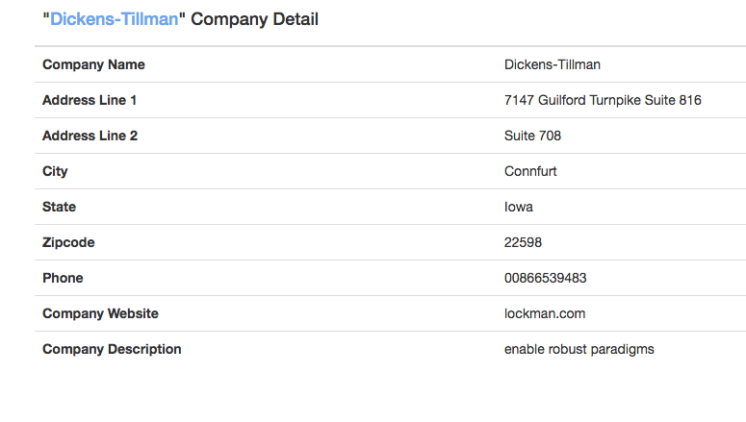Click the "Company Detail" heading text
The width and height of the screenshot is (746, 422).
pyautogui.click(x=254, y=19)
